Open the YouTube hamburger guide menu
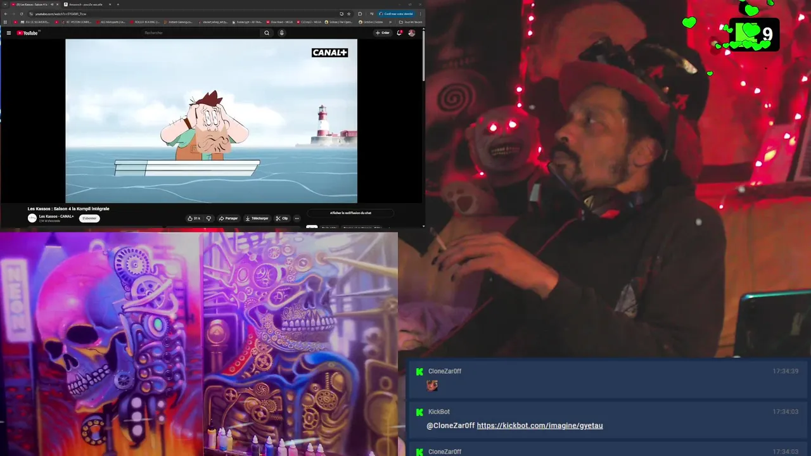This screenshot has width=811, height=456. pyautogui.click(x=9, y=33)
